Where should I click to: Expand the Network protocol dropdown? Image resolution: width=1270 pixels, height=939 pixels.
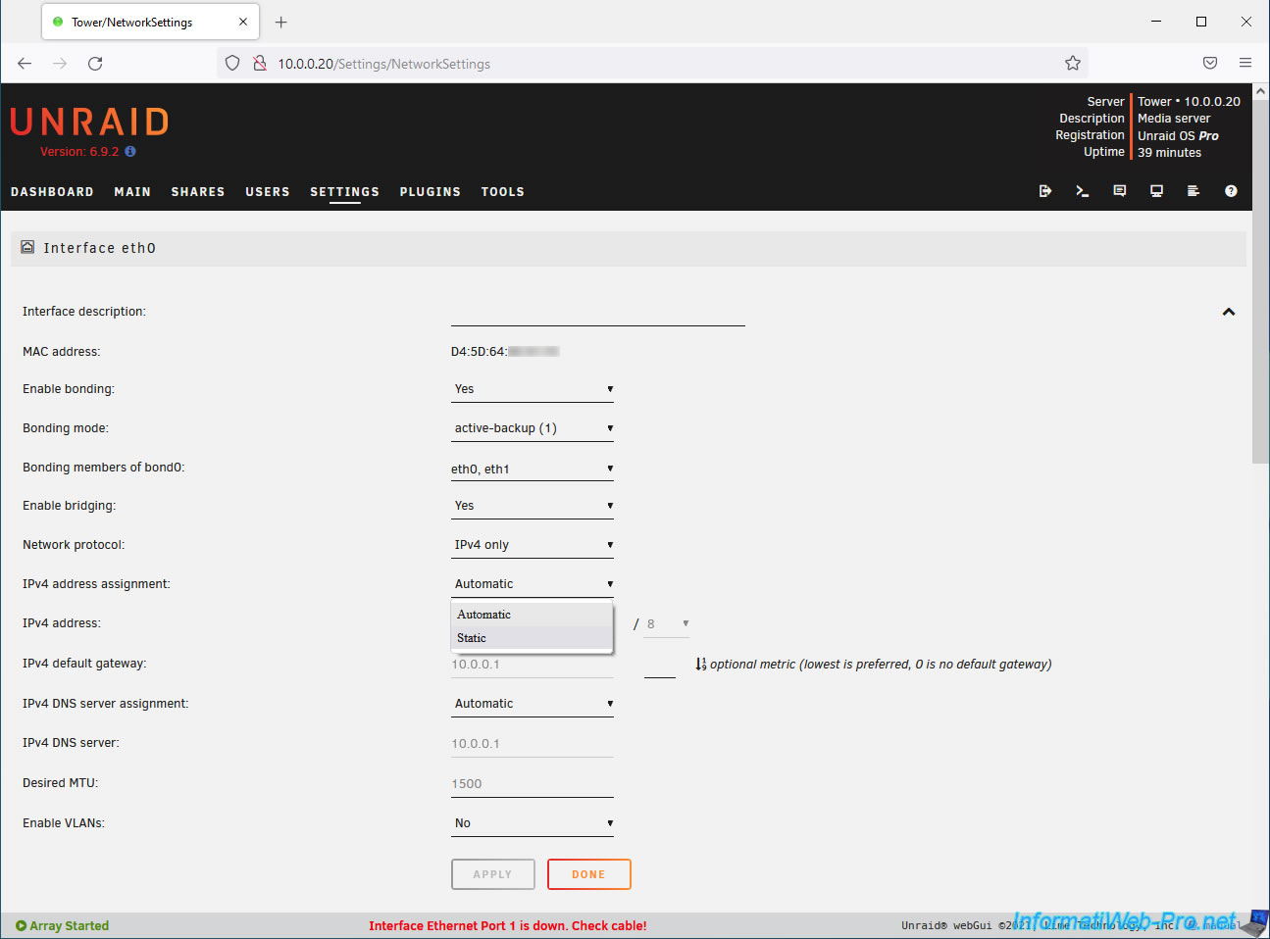coord(533,545)
